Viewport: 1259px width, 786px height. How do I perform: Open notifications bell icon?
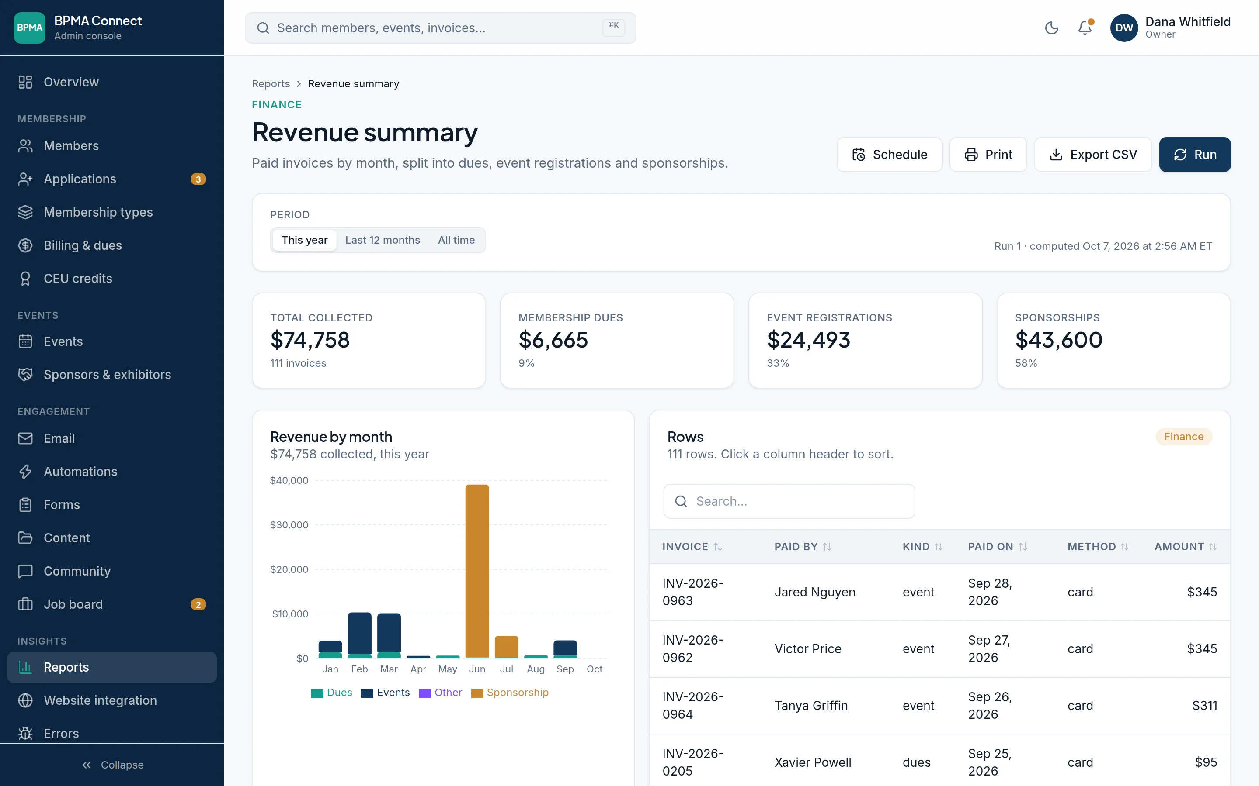(x=1085, y=28)
